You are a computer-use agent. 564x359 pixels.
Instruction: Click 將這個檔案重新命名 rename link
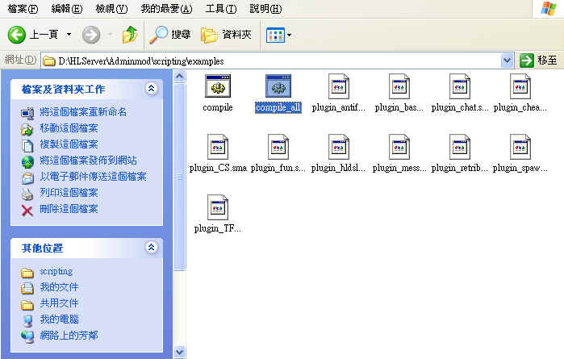pos(83,112)
